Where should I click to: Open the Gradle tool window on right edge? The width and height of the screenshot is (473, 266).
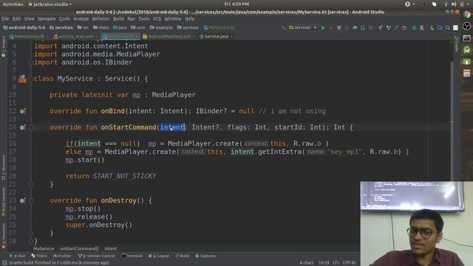(457, 44)
